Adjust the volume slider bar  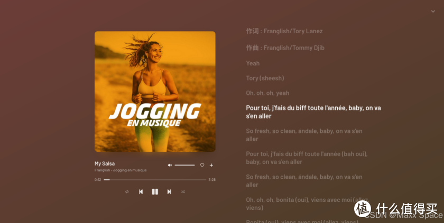pos(184,165)
